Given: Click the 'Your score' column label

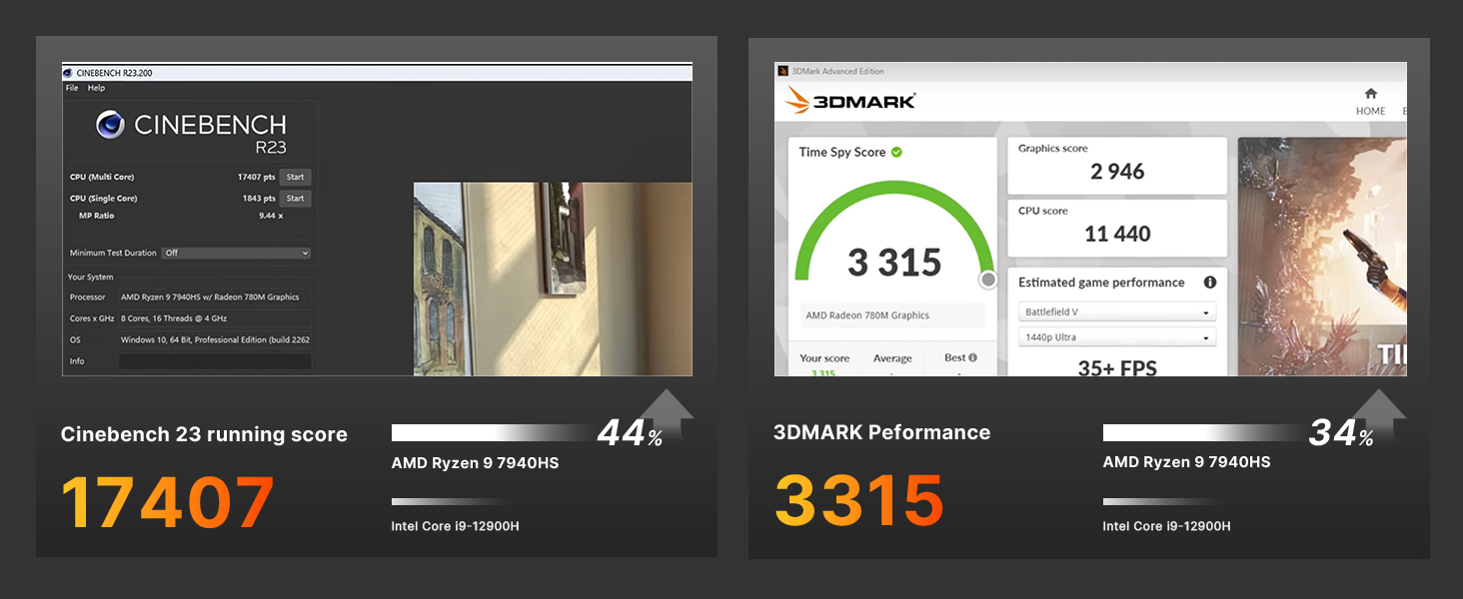Looking at the screenshot, I should pos(824,358).
